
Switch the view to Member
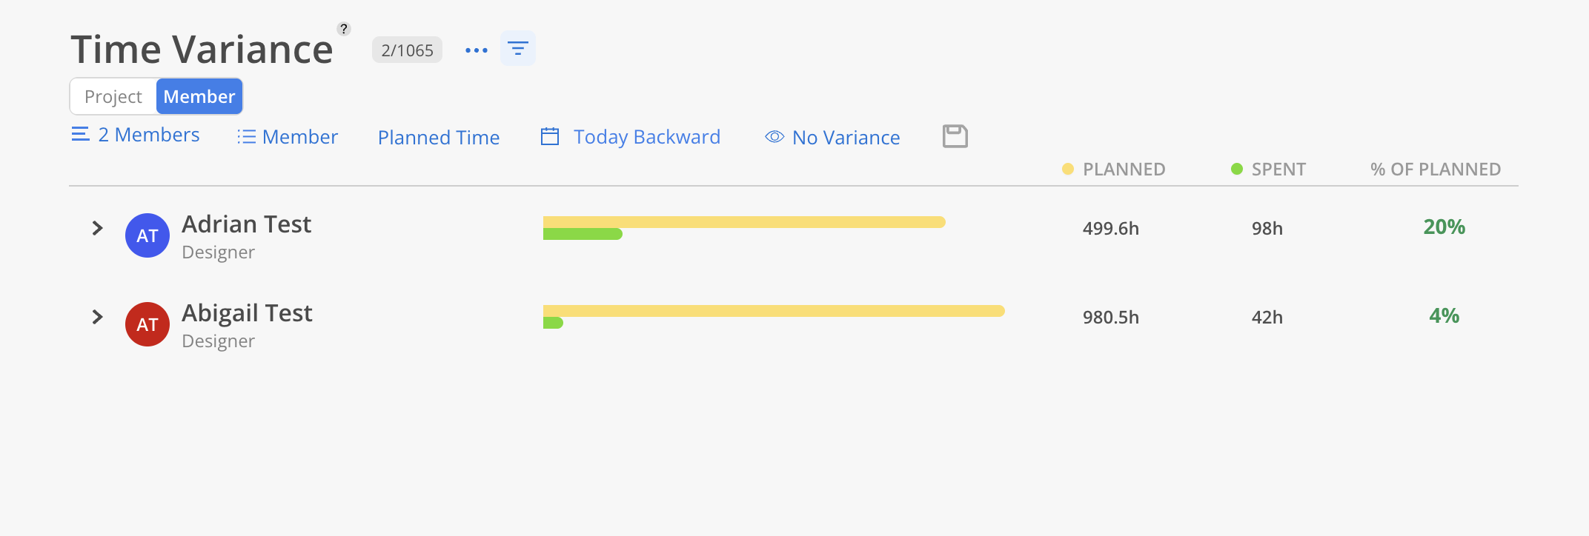coord(199,96)
